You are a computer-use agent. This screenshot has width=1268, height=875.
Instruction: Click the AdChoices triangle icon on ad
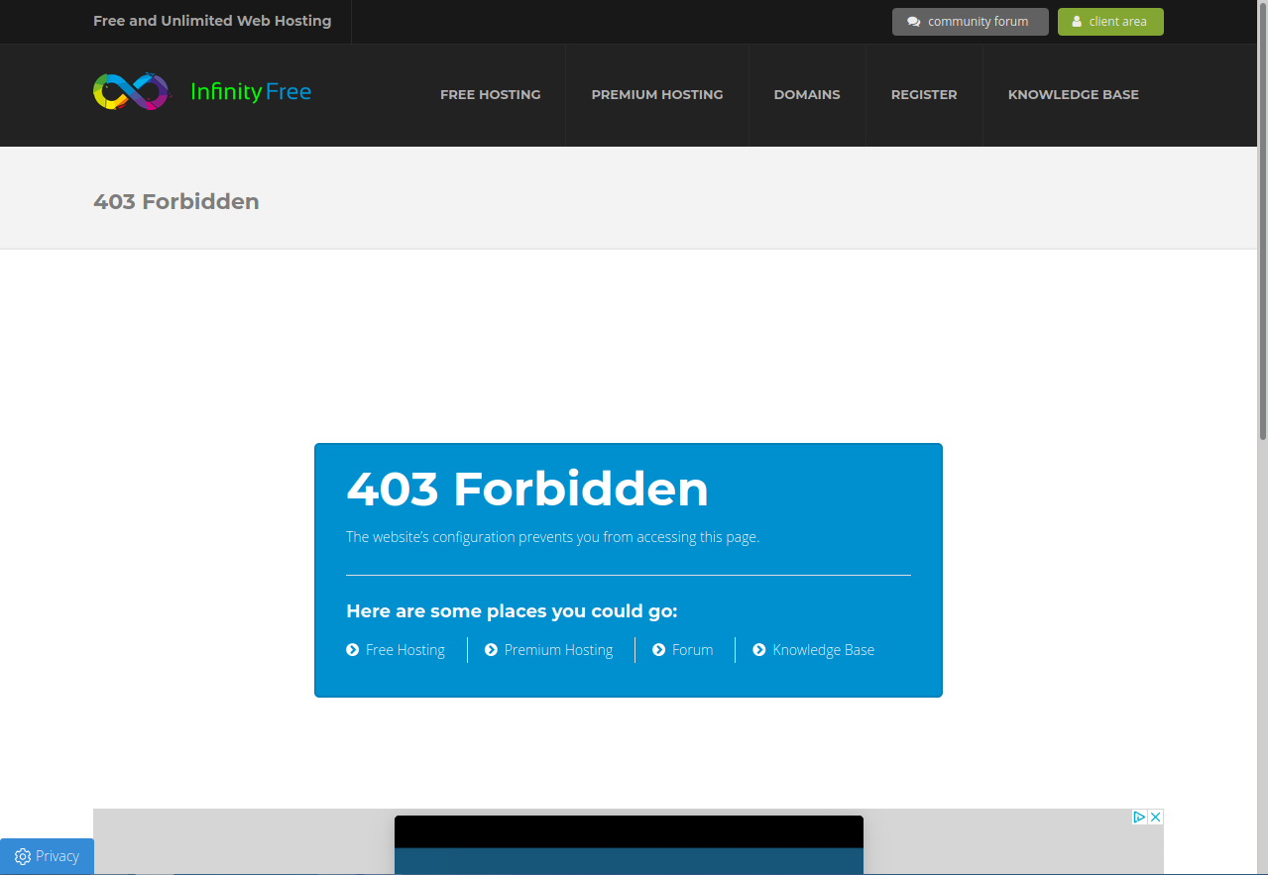[1139, 818]
